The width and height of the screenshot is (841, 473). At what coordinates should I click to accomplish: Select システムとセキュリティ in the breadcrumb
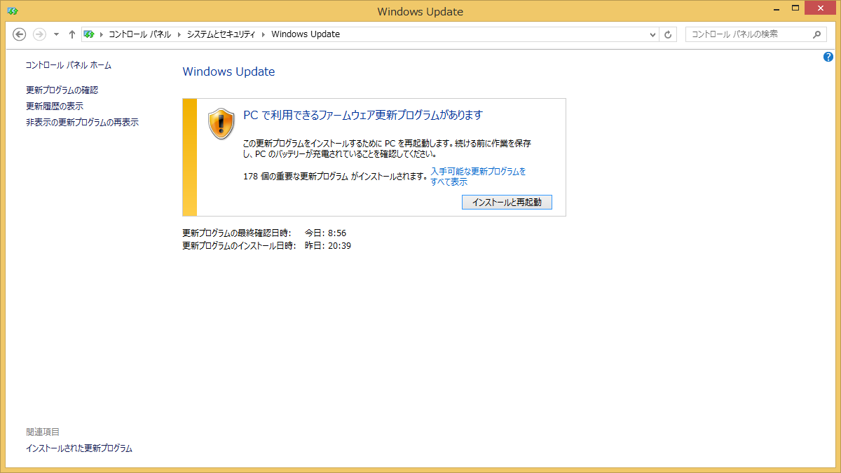pyautogui.click(x=221, y=34)
